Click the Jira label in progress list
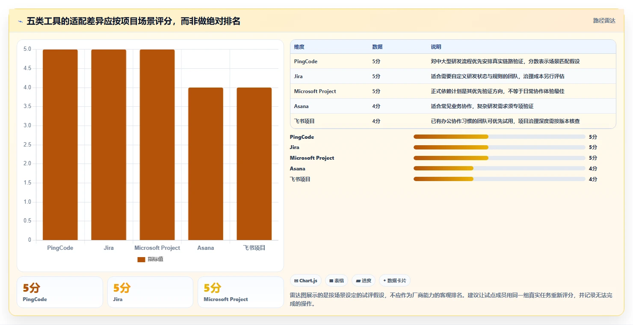This screenshot has height=325, width=633. click(x=295, y=147)
